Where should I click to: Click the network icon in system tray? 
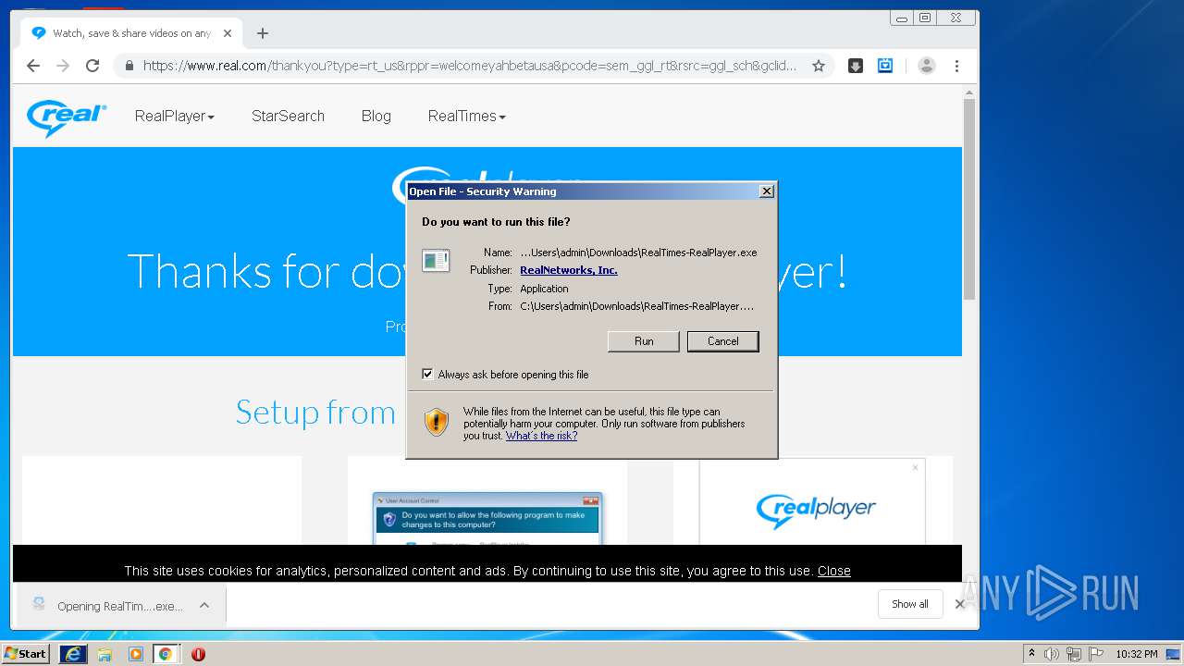(x=1074, y=654)
